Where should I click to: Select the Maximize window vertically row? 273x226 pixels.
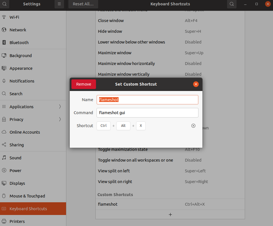170,74
